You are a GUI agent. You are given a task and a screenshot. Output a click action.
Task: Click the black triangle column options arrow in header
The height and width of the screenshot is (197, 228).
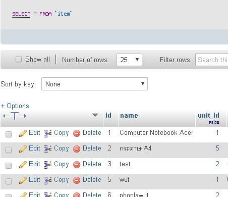95,115
